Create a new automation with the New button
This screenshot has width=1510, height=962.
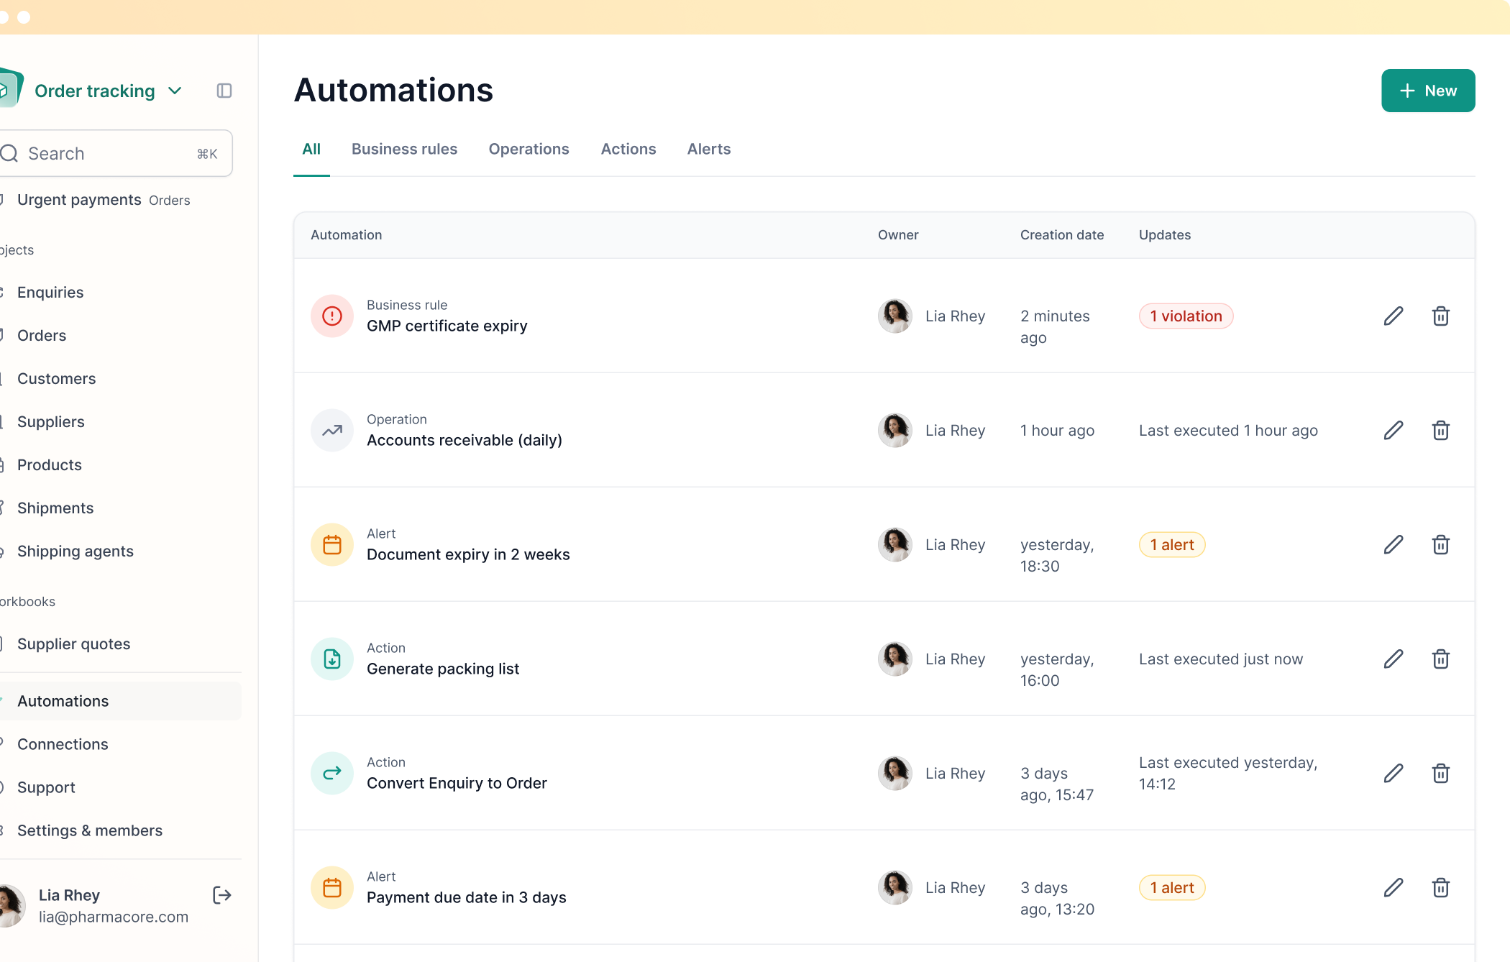1427,90
